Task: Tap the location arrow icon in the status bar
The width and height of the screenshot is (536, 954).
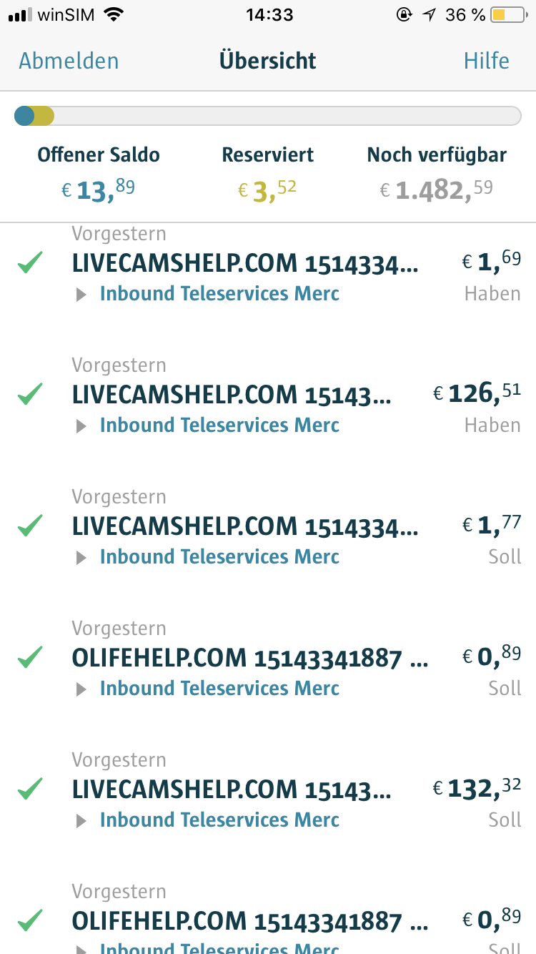Action: coord(429,15)
